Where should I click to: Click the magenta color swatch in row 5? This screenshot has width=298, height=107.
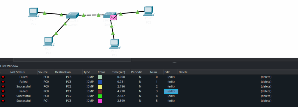tap(100, 101)
